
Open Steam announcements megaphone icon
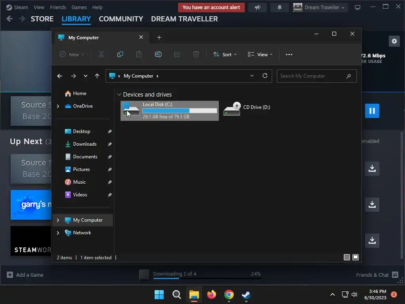click(x=257, y=8)
